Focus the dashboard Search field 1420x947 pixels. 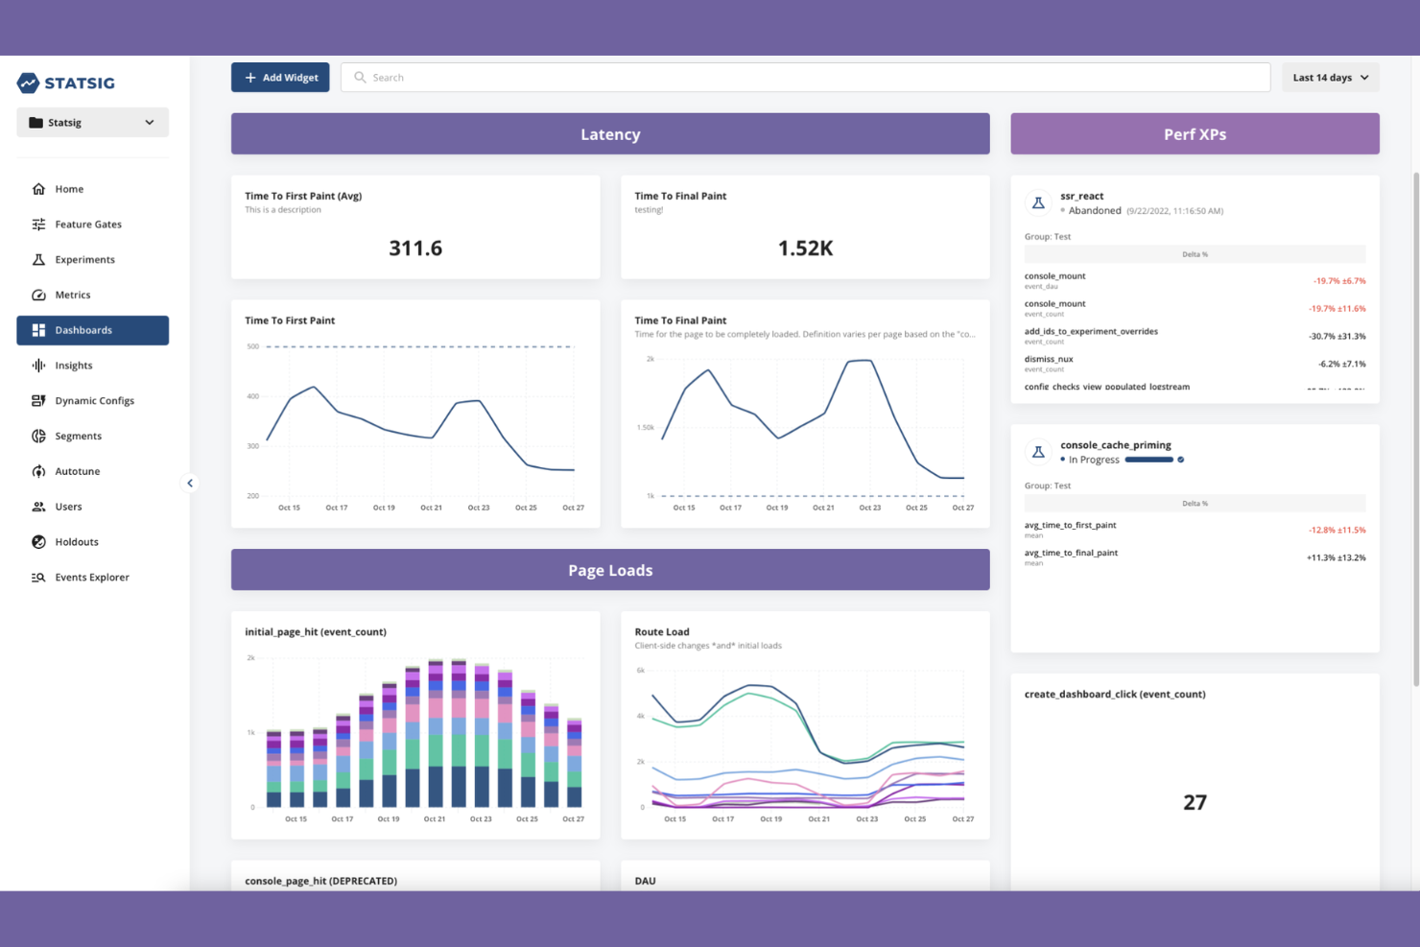tap(805, 78)
